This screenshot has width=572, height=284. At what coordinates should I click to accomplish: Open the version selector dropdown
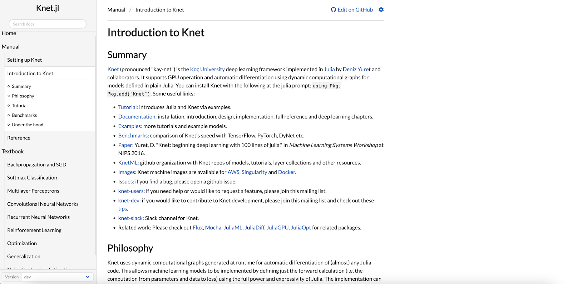tap(57, 277)
